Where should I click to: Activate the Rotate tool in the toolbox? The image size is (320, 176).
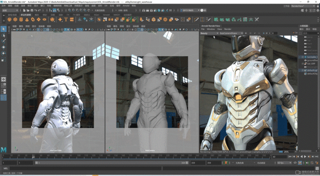[x=3, y=53]
